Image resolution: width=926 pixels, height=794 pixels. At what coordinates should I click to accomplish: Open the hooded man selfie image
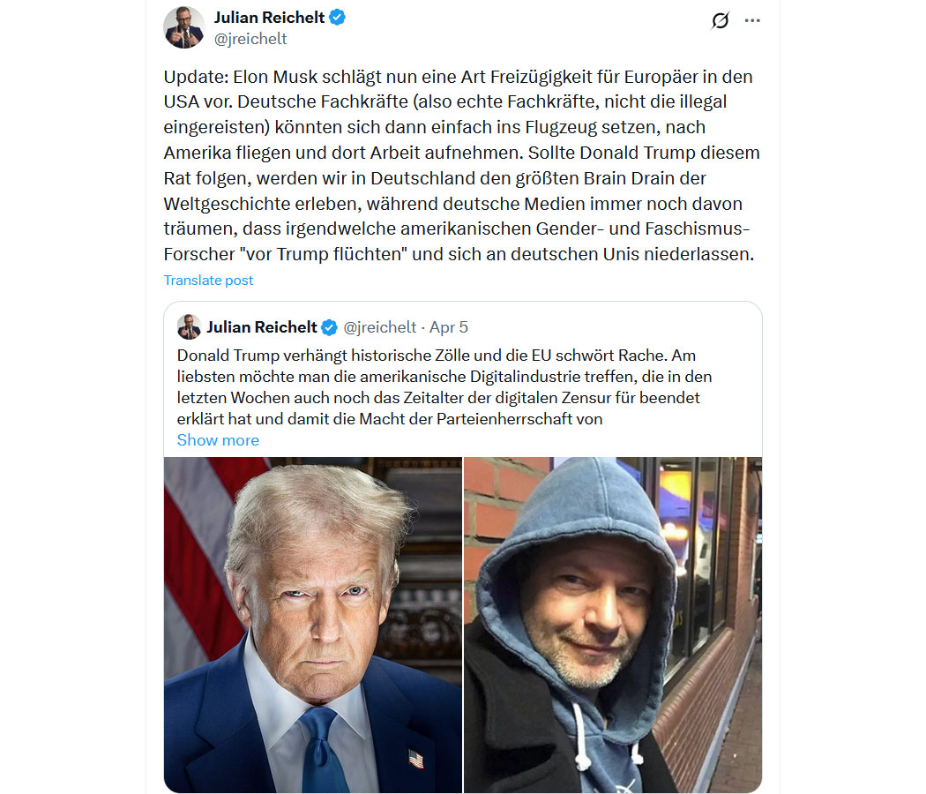click(x=613, y=625)
